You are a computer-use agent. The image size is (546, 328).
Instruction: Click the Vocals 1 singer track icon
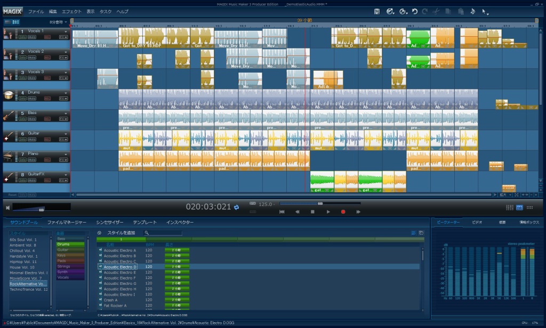9,34
